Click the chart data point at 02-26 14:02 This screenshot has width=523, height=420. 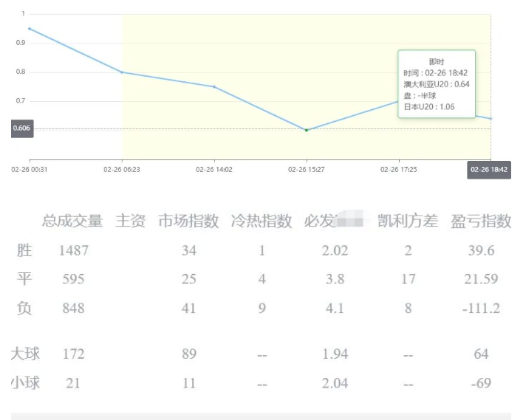coord(214,86)
